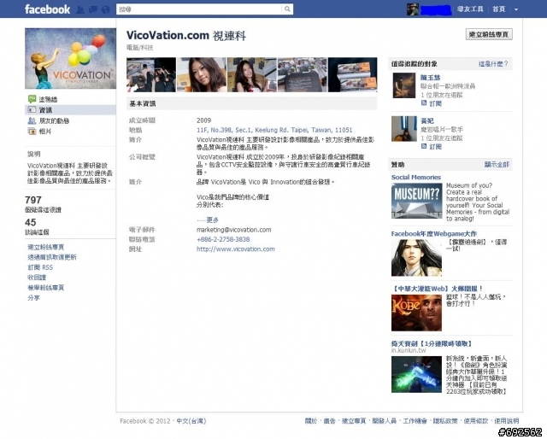
Task: Click the 45 talking-about count
Action: [x=31, y=222]
